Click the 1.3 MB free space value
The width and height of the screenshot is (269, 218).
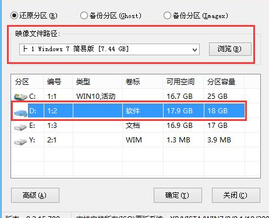pyautogui.click(x=179, y=140)
